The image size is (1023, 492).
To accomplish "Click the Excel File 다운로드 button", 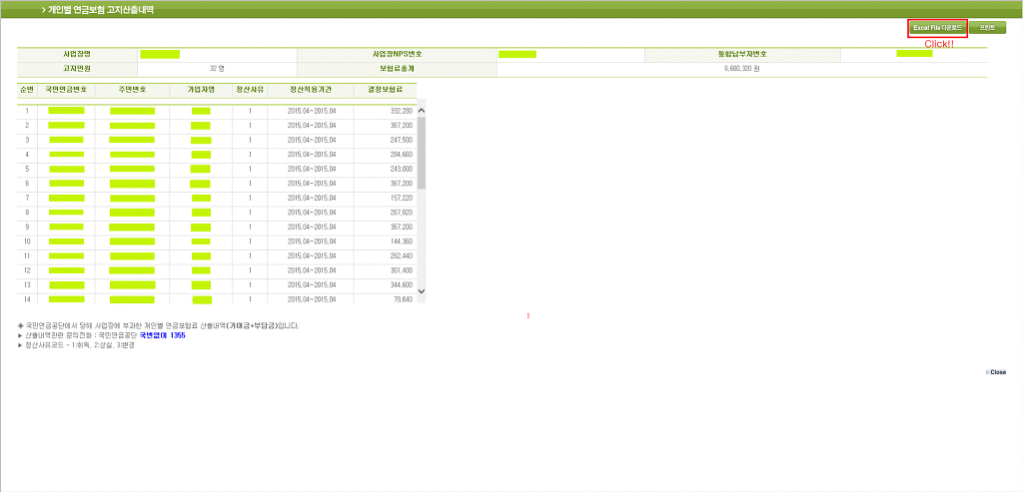I will [937, 28].
